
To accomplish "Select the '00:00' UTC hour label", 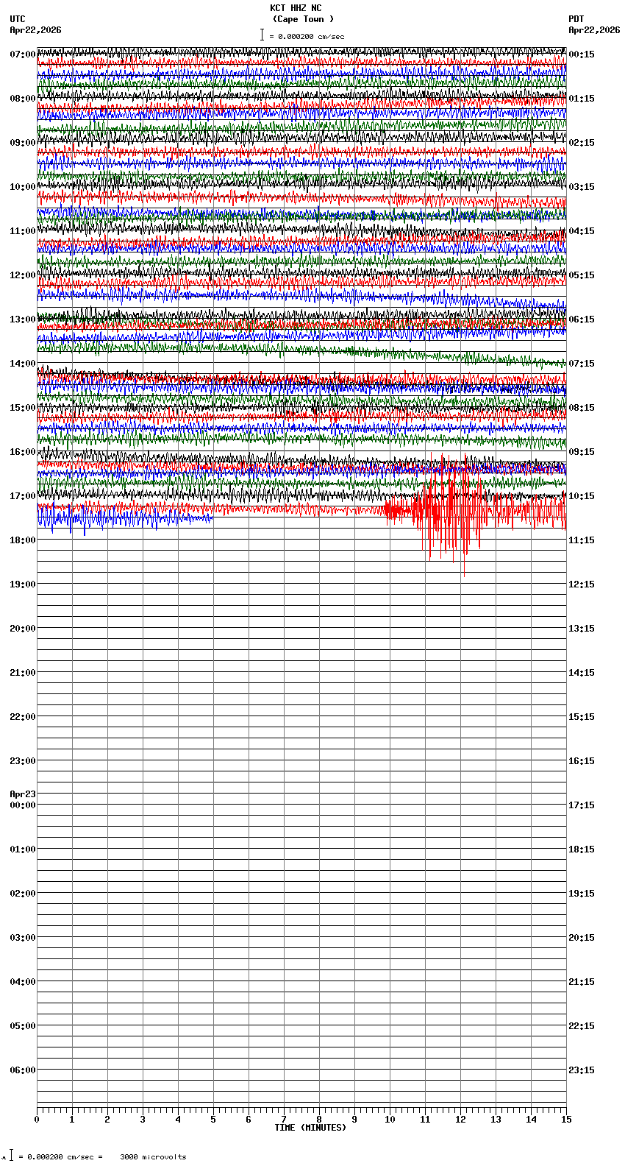I will coord(23,805).
